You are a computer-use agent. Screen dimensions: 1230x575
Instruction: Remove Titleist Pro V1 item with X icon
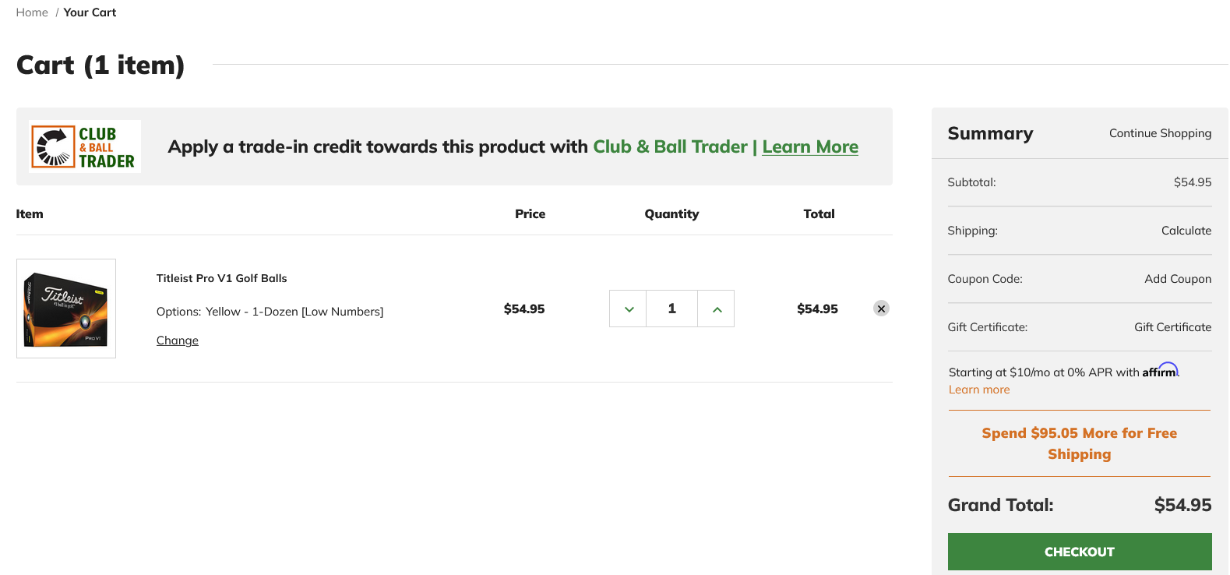point(881,309)
